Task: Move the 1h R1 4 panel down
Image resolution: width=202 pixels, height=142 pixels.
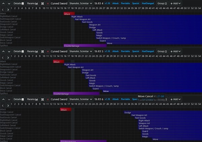Action: coord(9,3)
